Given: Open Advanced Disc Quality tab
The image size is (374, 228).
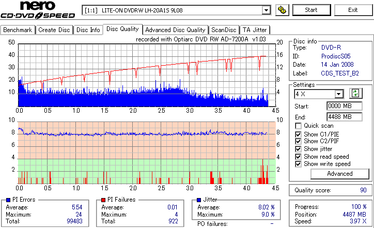Looking at the screenshot, I should pyautogui.click(x=175, y=30).
